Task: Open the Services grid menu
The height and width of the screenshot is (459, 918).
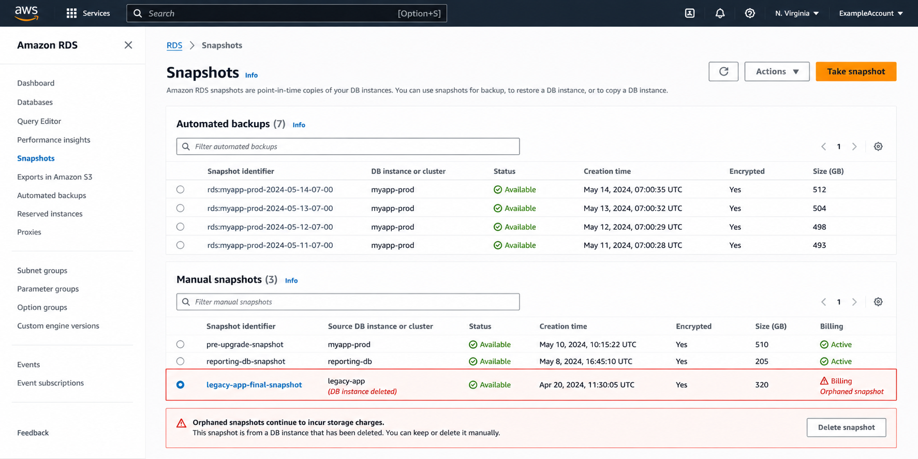Action: coord(71,13)
